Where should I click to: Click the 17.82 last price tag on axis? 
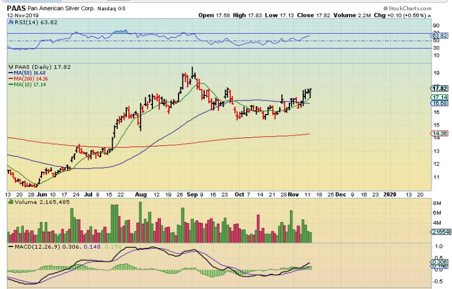[x=440, y=89]
